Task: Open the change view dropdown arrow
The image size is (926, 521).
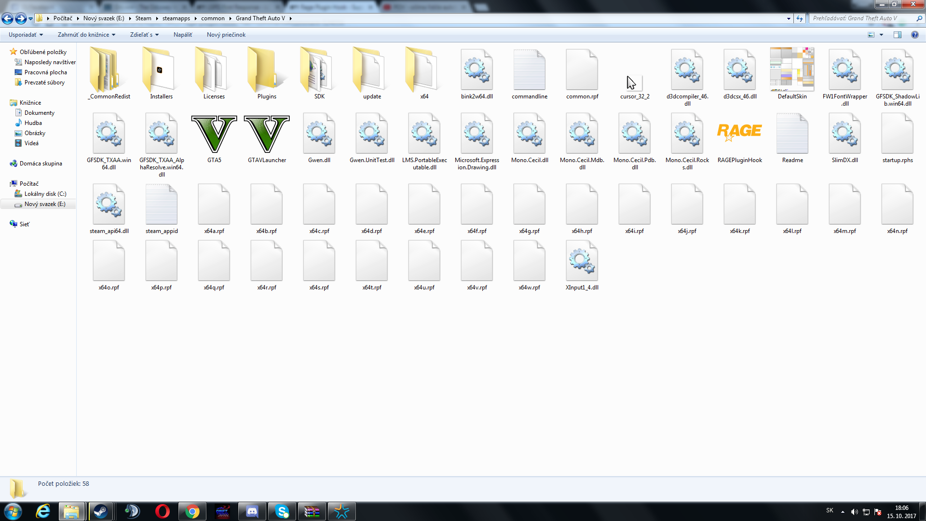Action: point(881,35)
